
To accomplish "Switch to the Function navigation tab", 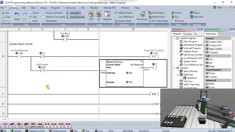I will [188, 34].
